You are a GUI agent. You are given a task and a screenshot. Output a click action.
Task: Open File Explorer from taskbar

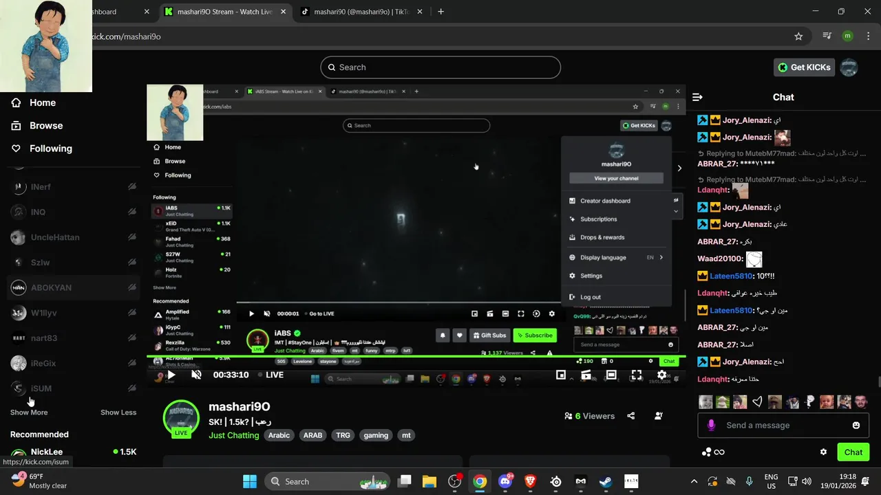(429, 481)
